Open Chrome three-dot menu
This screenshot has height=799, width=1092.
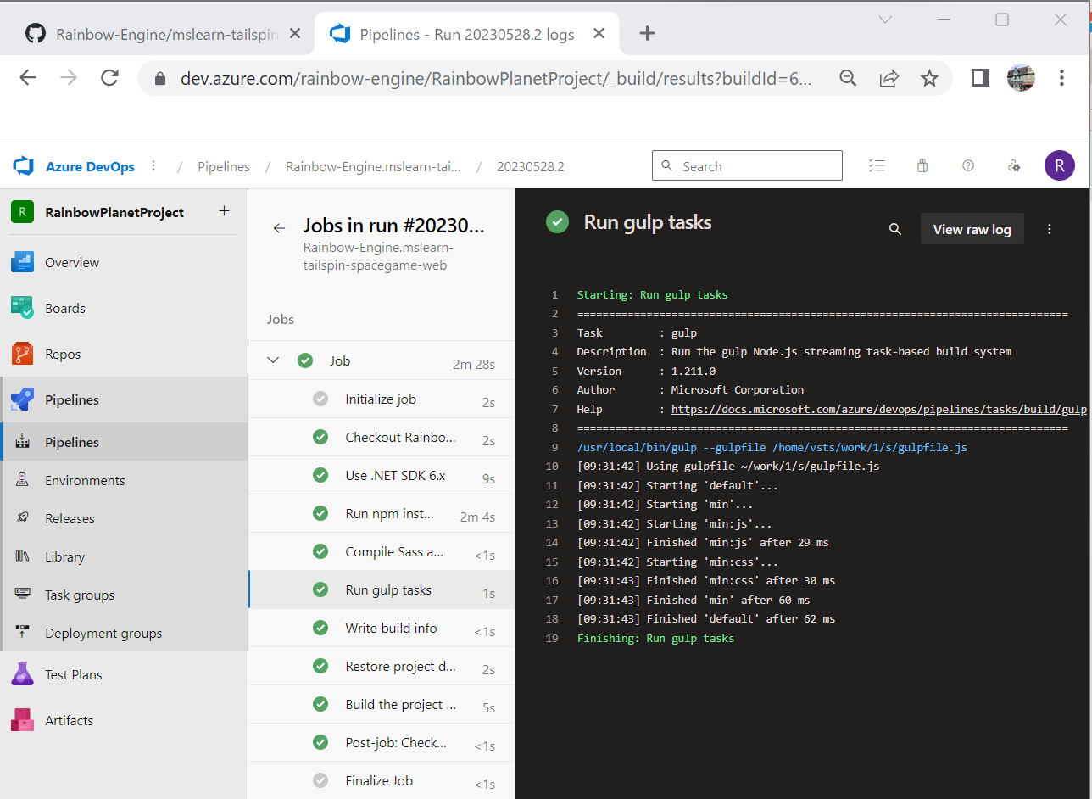[x=1061, y=78]
